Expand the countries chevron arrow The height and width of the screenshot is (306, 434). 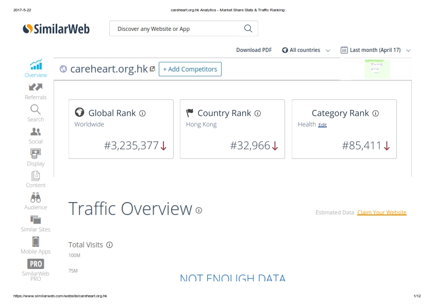tap(328, 50)
